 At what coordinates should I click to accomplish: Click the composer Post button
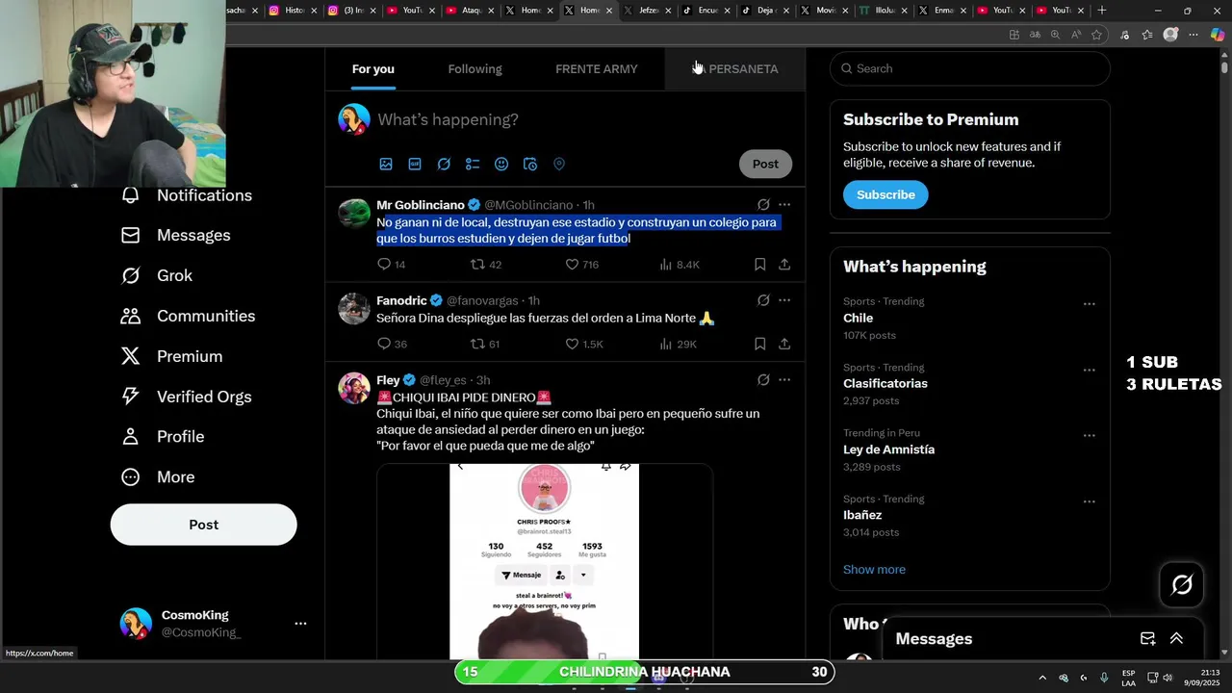pyautogui.click(x=765, y=165)
